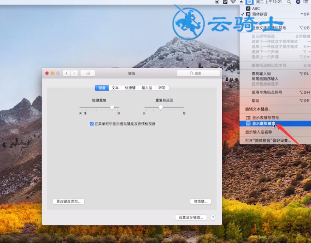Click the search field in Keyboard window
Screen dimensions: 311x243
coord(198,73)
